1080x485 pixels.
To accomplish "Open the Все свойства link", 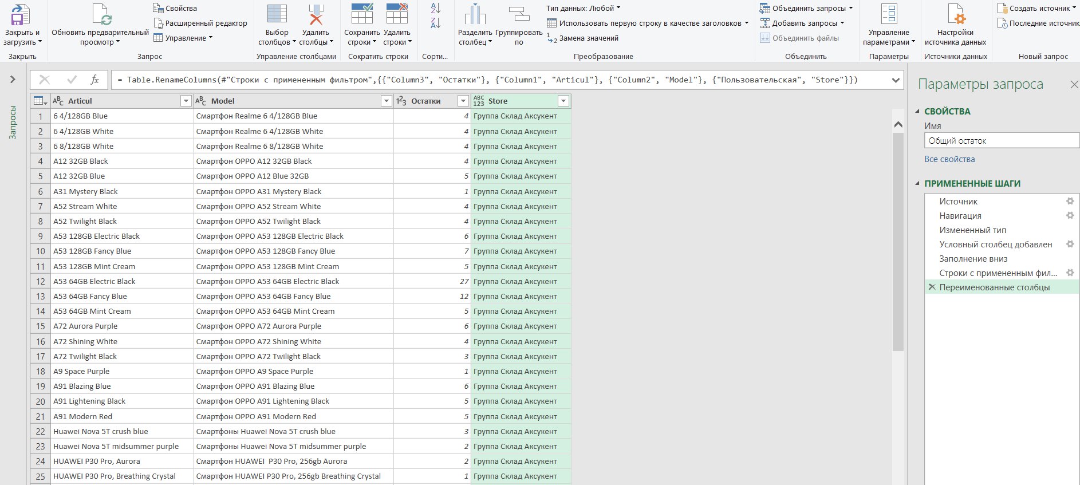I will (x=949, y=159).
